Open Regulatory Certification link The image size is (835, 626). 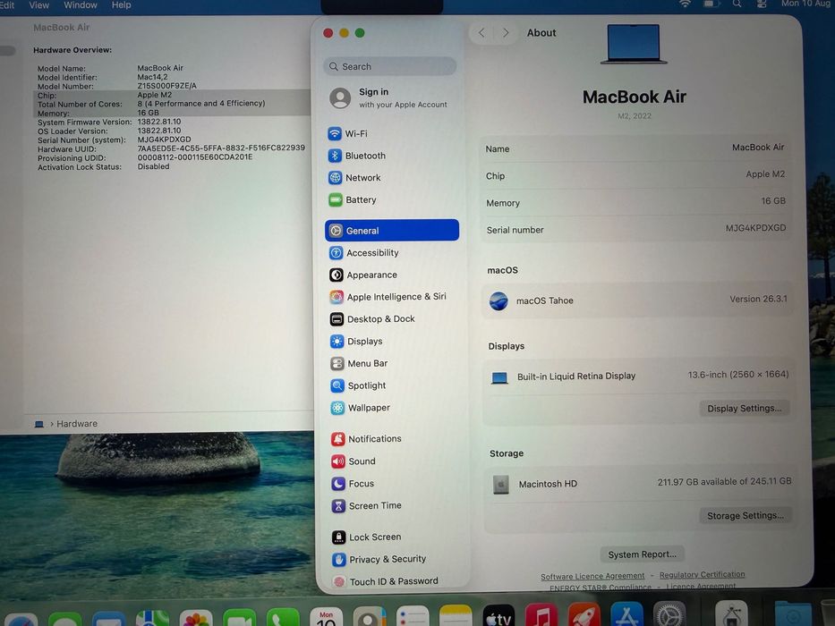(702, 574)
